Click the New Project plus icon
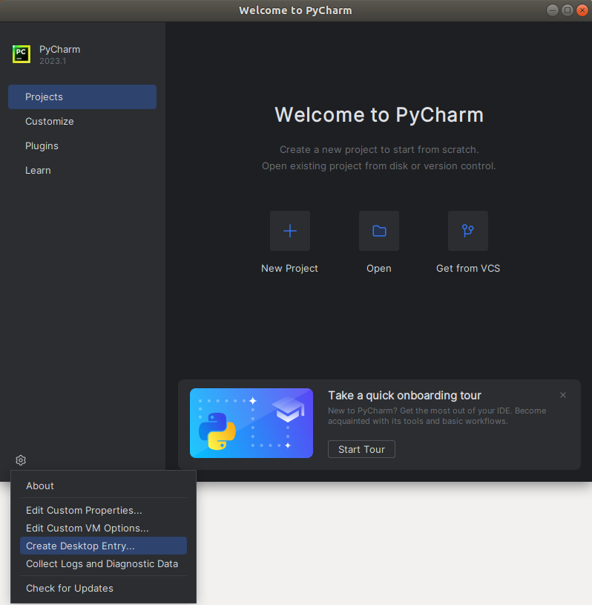The height and width of the screenshot is (605, 592). tap(290, 231)
